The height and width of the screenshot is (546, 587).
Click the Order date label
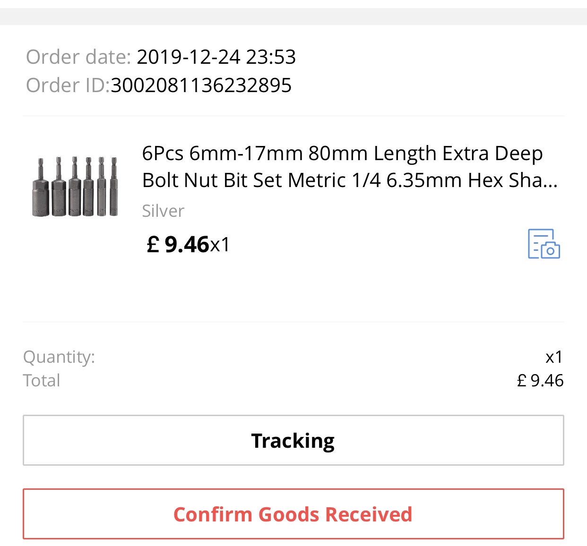coord(78,57)
